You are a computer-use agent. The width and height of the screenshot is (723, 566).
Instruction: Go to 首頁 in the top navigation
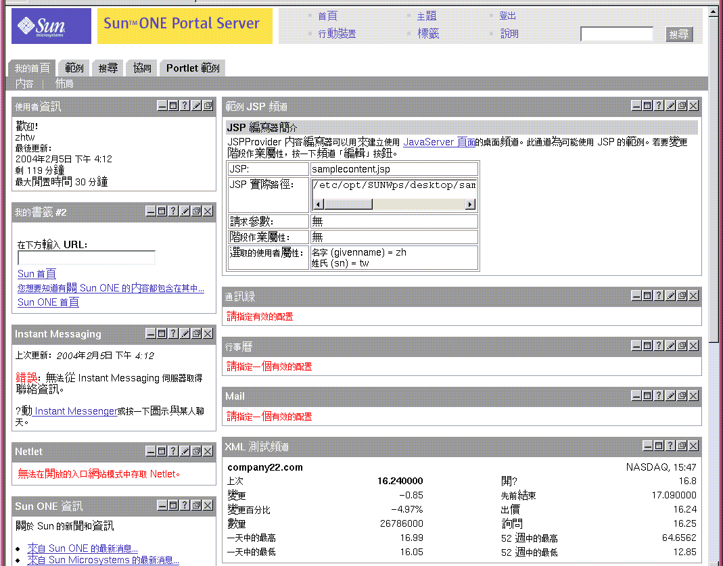coord(328,16)
